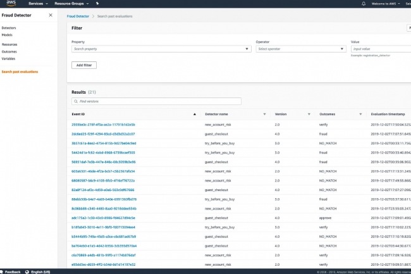
Task: Click the Feedback speech bubble icon
Action: coord(1,272)
